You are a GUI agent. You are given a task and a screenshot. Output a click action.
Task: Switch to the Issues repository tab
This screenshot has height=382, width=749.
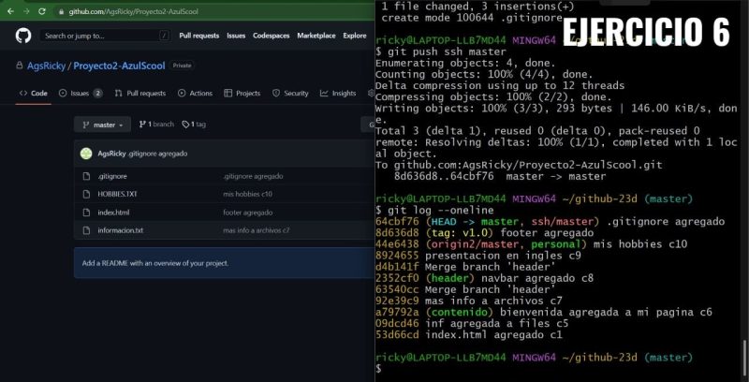tap(80, 94)
